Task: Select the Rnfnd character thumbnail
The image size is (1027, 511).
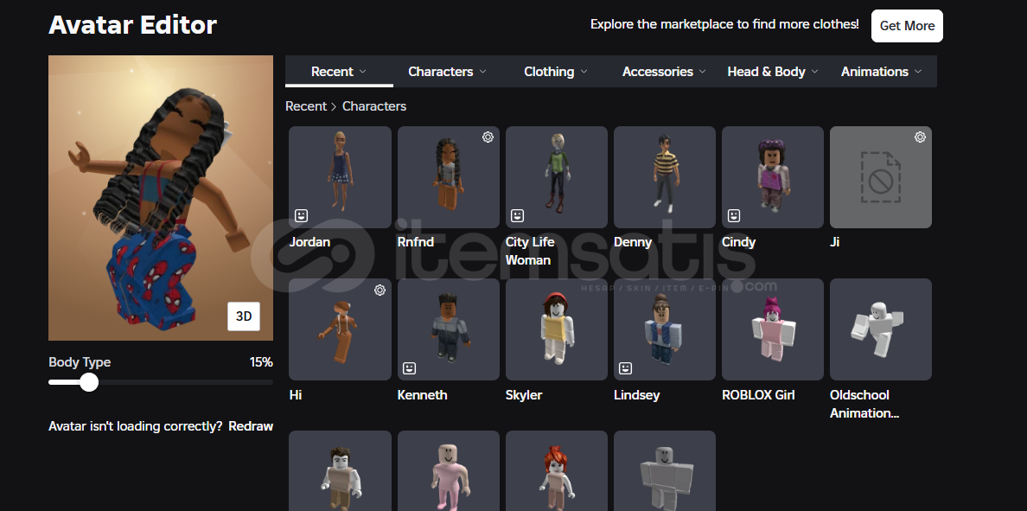Action: coord(448,177)
